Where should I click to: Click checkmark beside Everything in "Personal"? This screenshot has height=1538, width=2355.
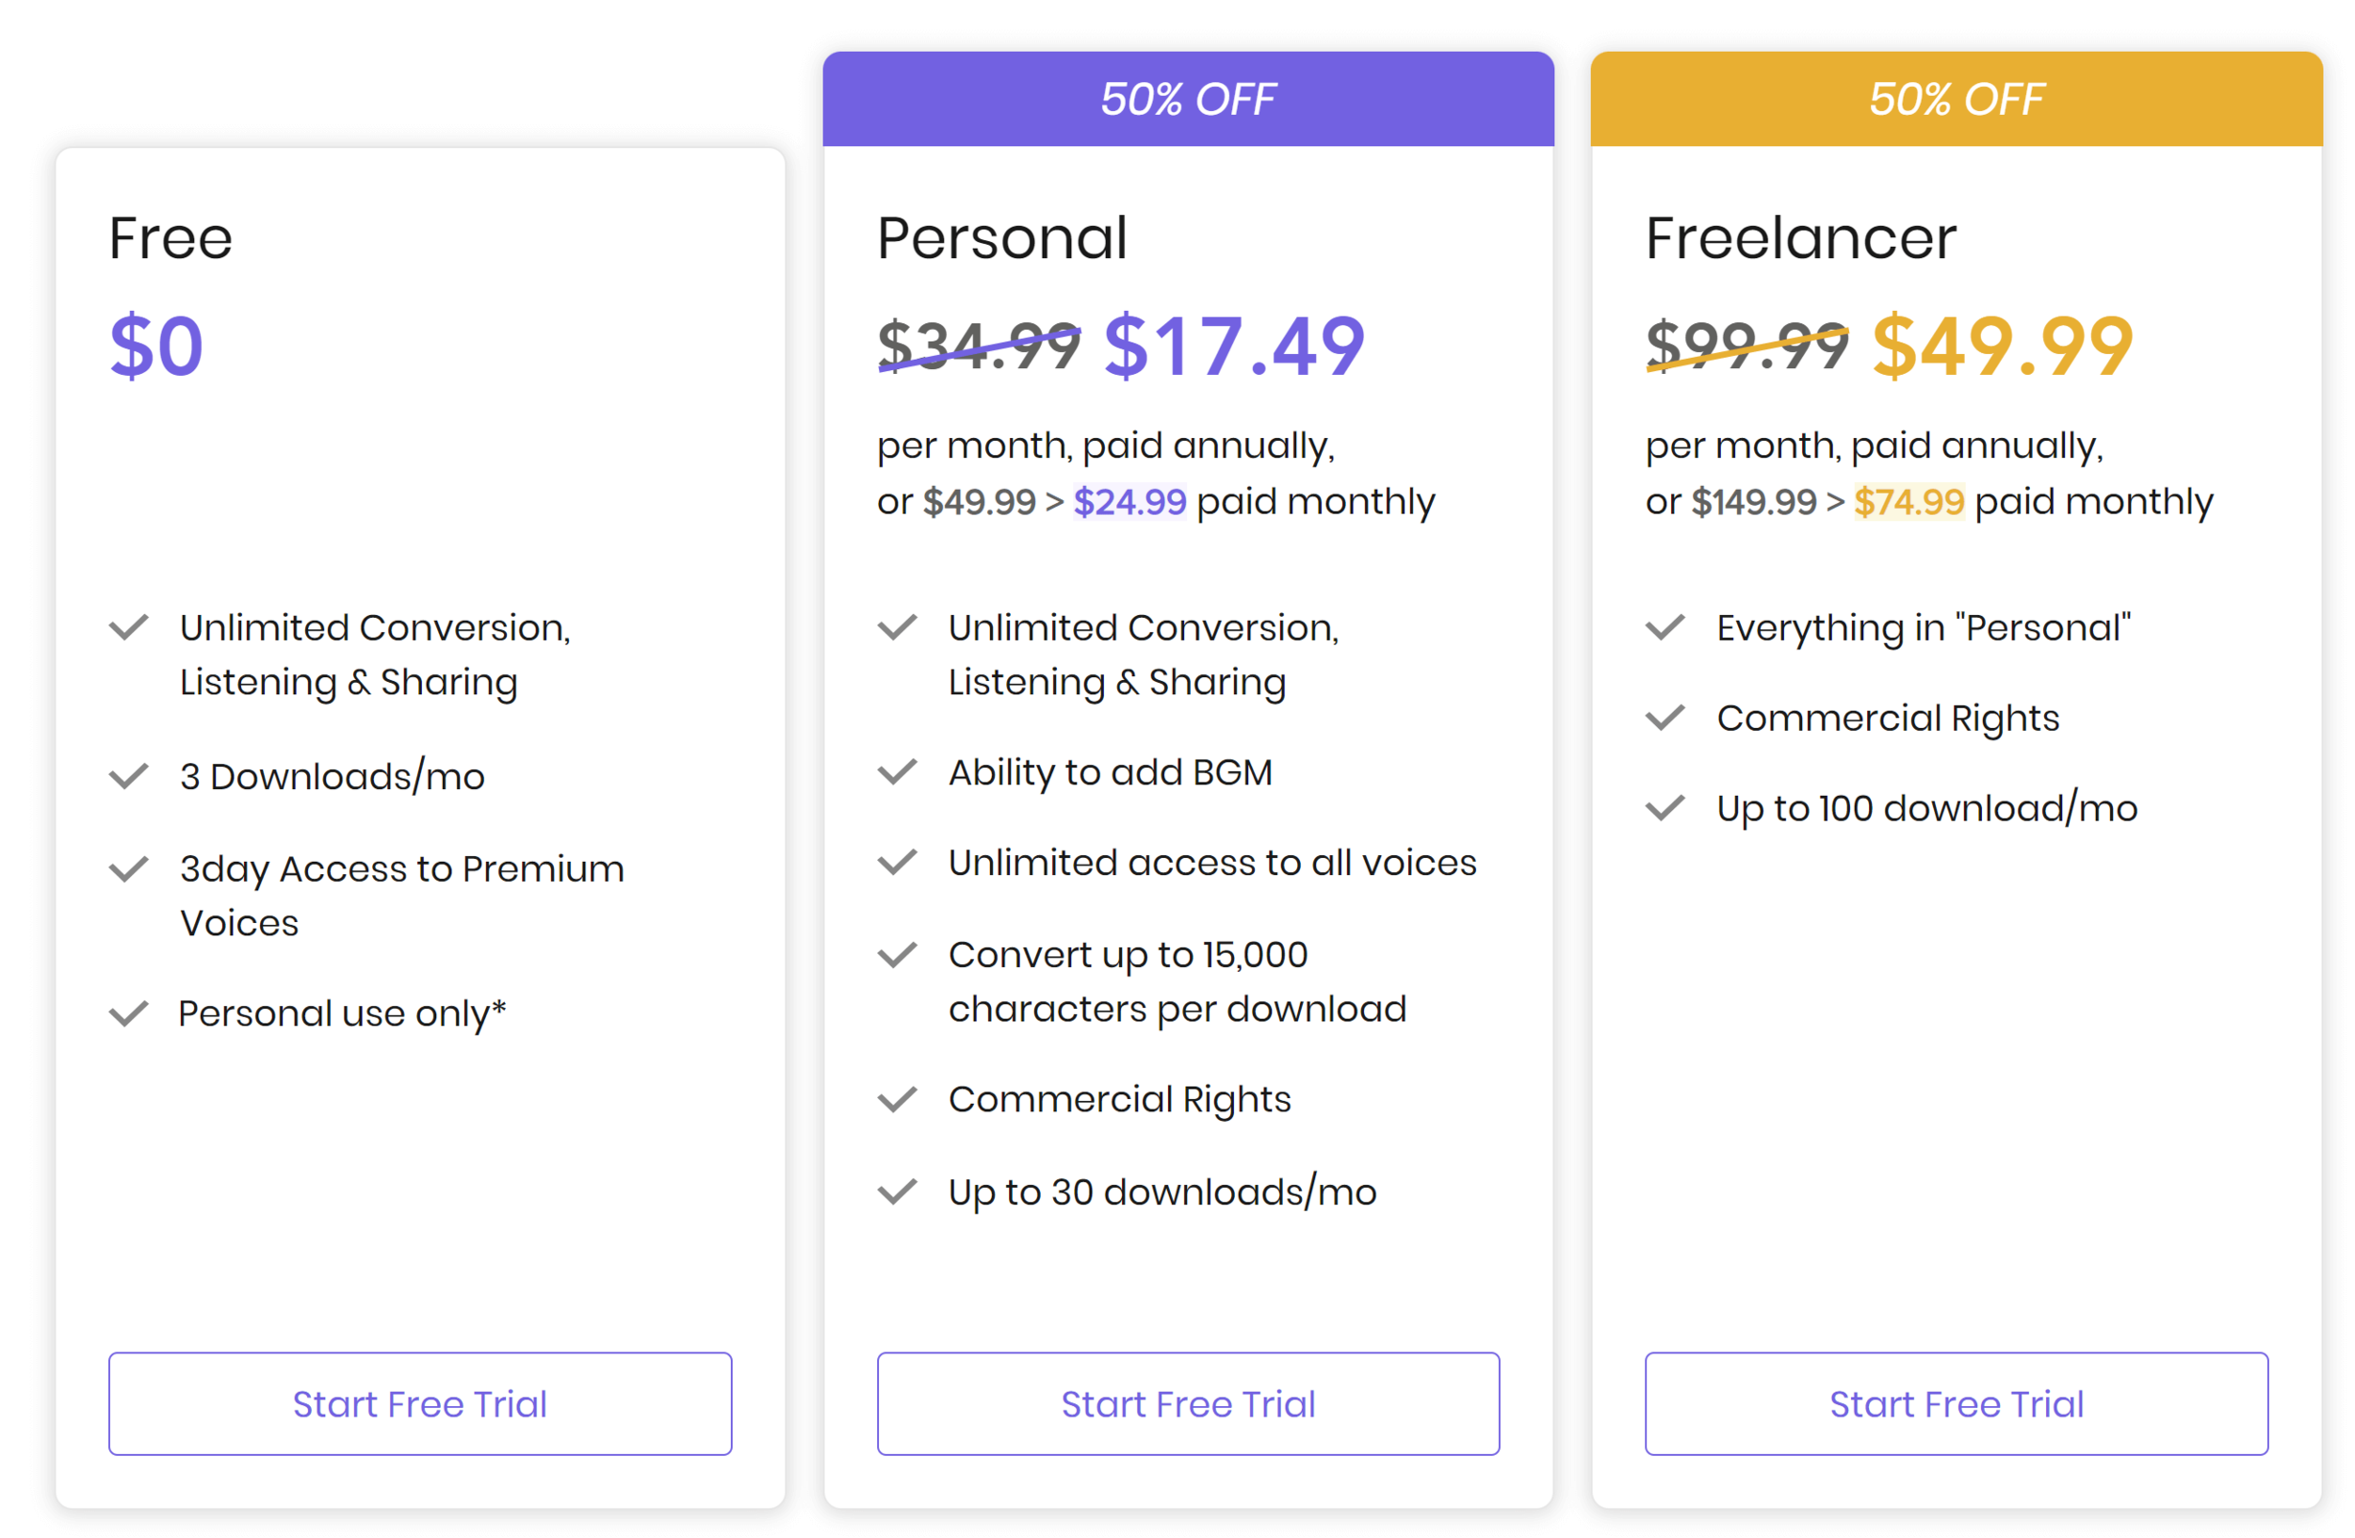tap(1665, 627)
